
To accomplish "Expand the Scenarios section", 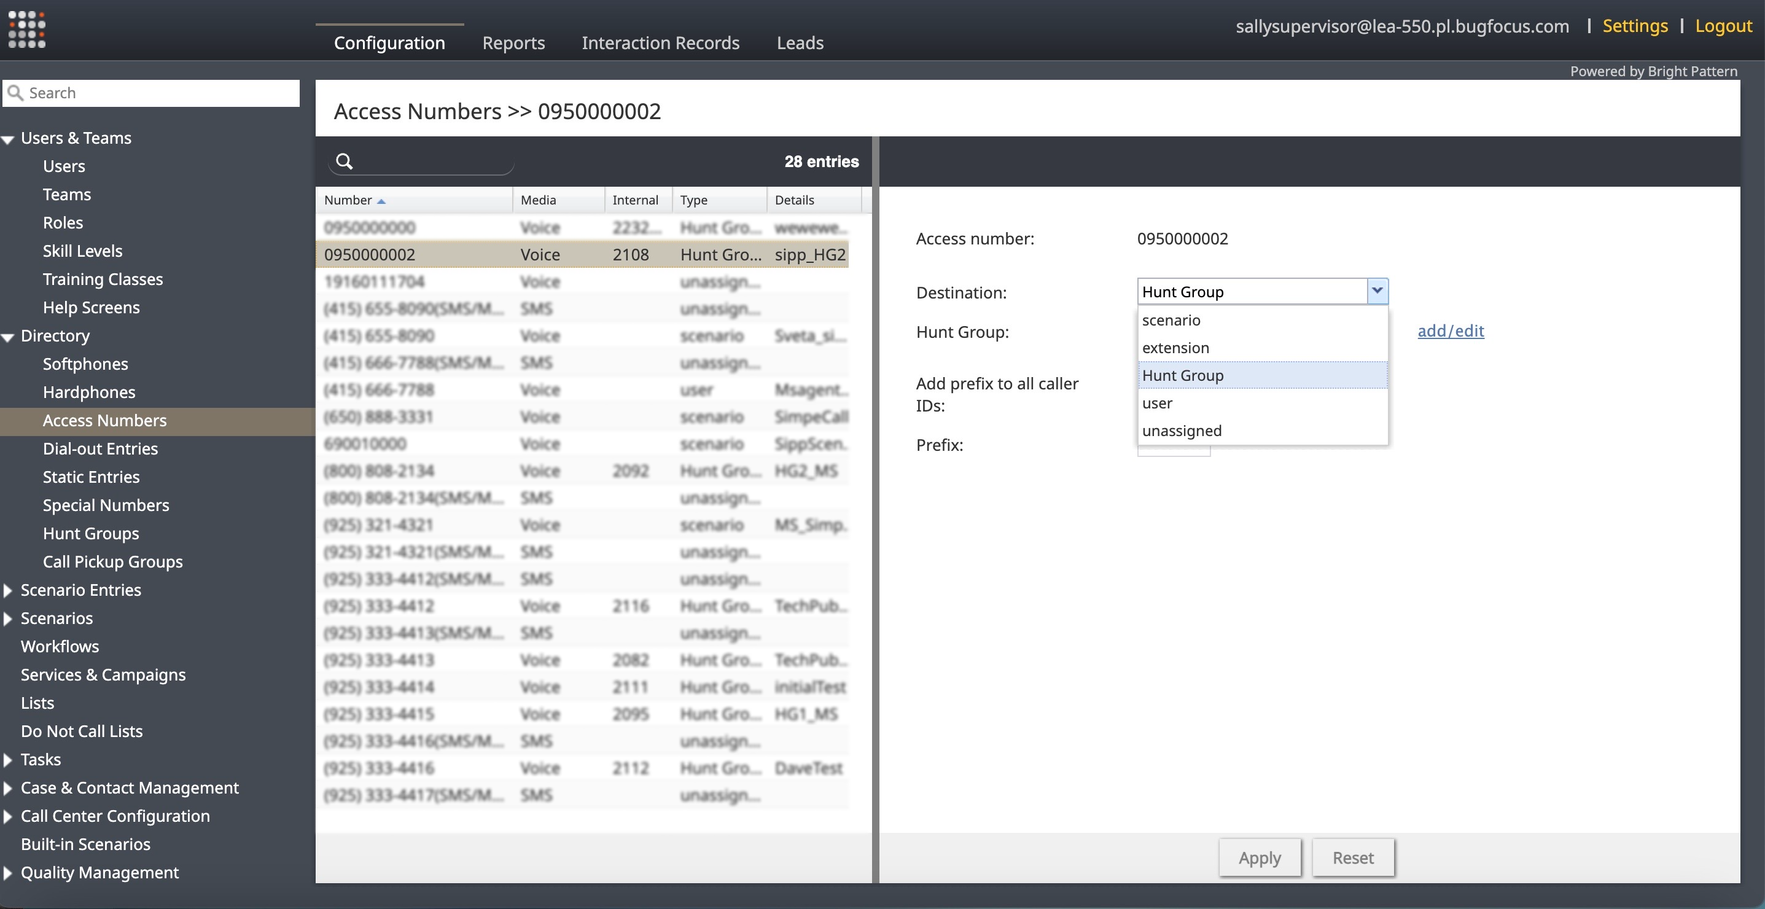I will 7,618.
